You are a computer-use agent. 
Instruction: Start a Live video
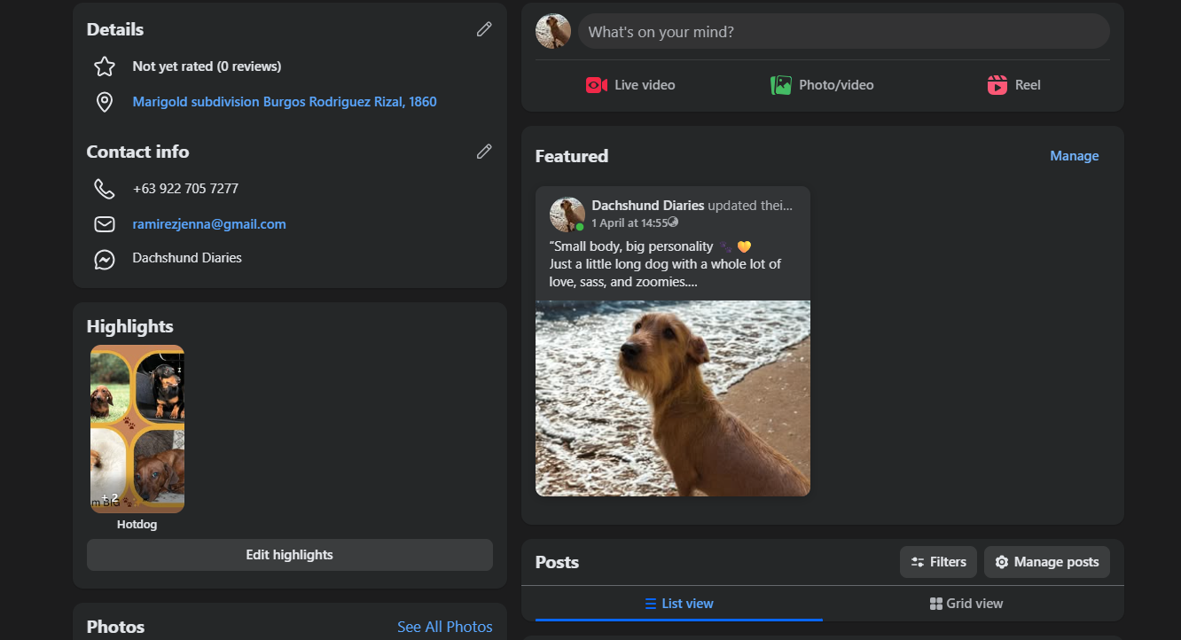[630, 85]
